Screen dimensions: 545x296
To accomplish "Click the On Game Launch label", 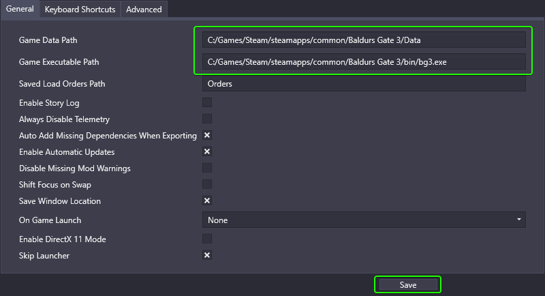I will pyautogui.click(x=50, y=220).
